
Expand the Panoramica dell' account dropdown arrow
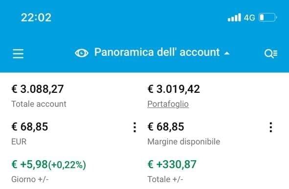click(x=227, y=53)
